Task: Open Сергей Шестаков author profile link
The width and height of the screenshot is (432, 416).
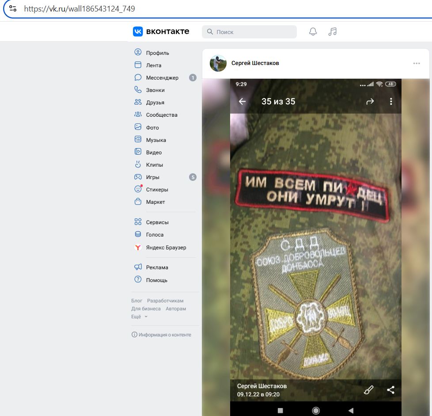Action: click(255, 63)
